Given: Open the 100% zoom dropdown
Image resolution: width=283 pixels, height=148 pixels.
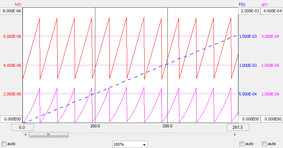Looking at the screenshot, I should pyautogui.click(x=130, y=144).
